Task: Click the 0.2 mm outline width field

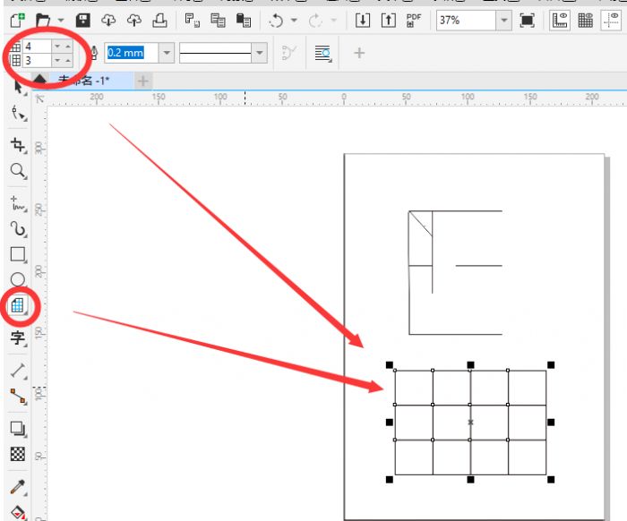Action: (132, 53)
